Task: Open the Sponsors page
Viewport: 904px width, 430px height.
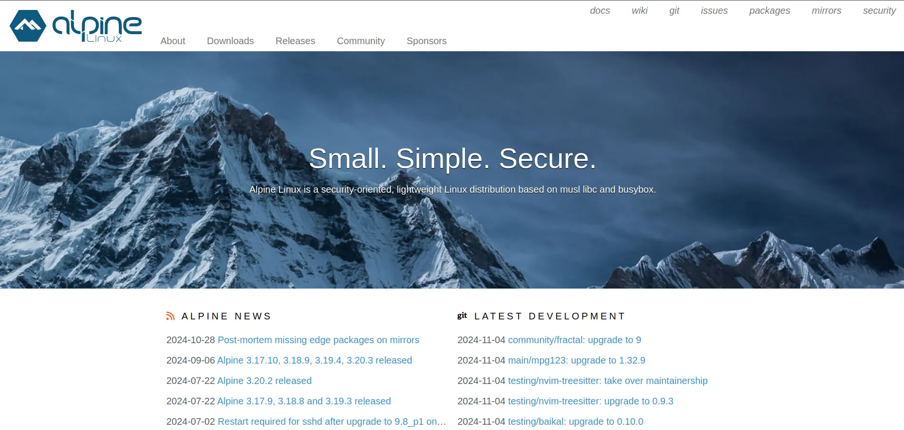Action: click(x=426, y=41)
